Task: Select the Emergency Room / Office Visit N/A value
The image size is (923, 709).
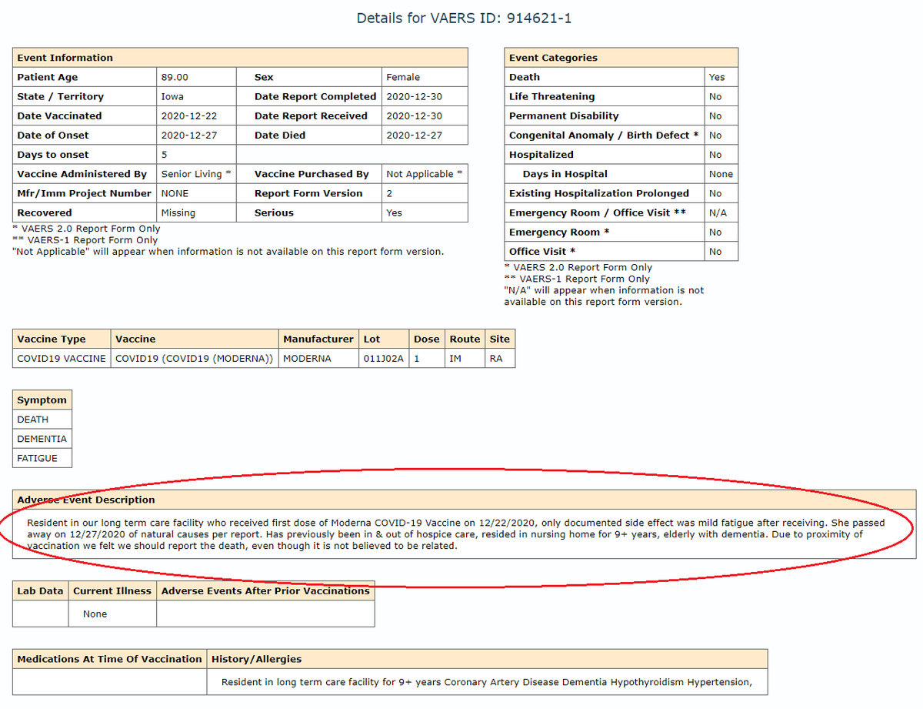Action: [717, 212]
